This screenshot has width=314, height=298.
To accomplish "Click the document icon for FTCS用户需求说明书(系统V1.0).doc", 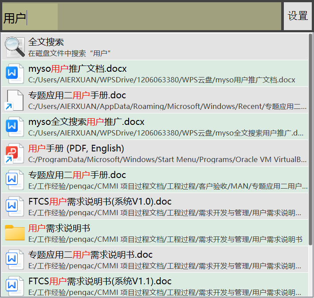I will (x=15, y=206).
